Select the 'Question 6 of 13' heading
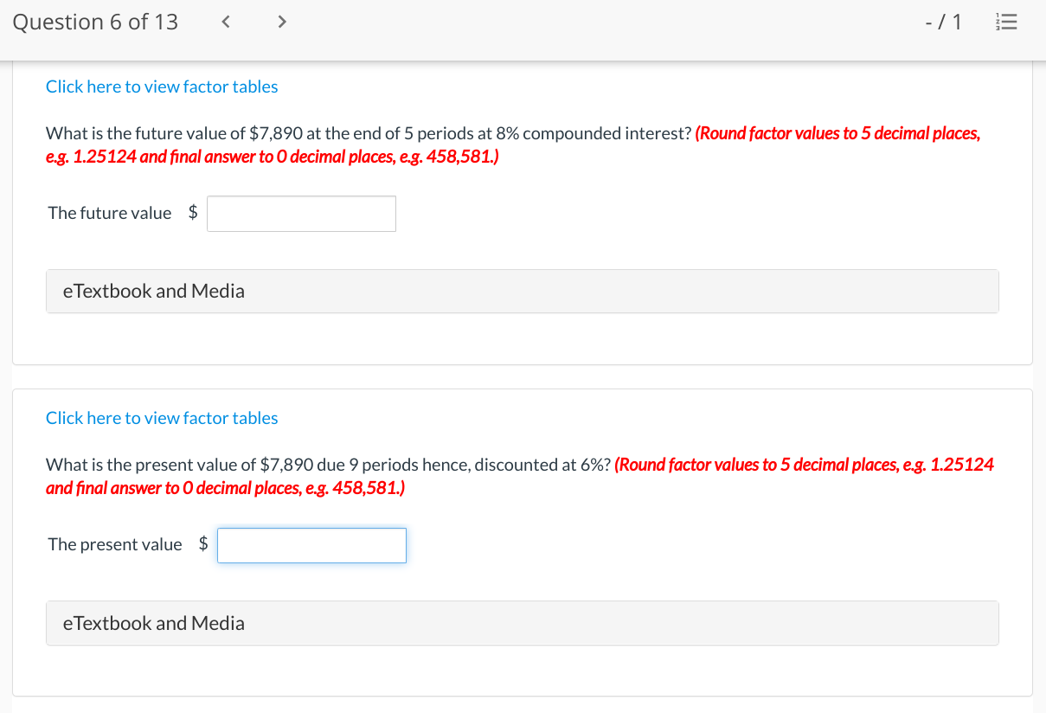The height and width of the screenshot is (713, 1046). point(95,22)
